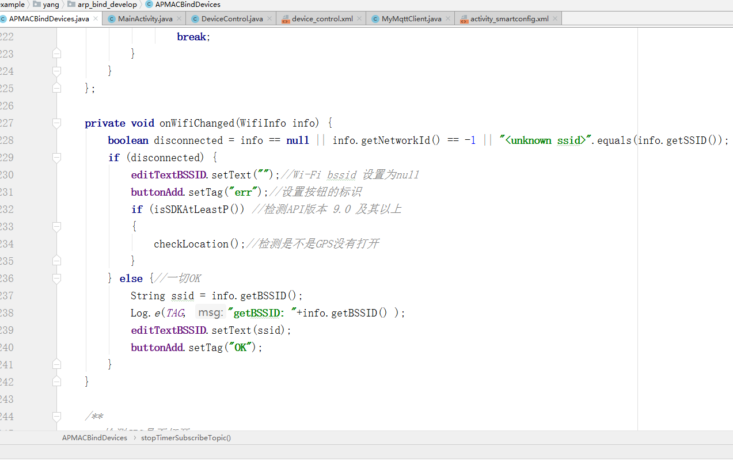Viewport: 733px width, 465px height.
Task: Click the buttonAdd.setTag("OK") statement
Action: tap(197, 348)
